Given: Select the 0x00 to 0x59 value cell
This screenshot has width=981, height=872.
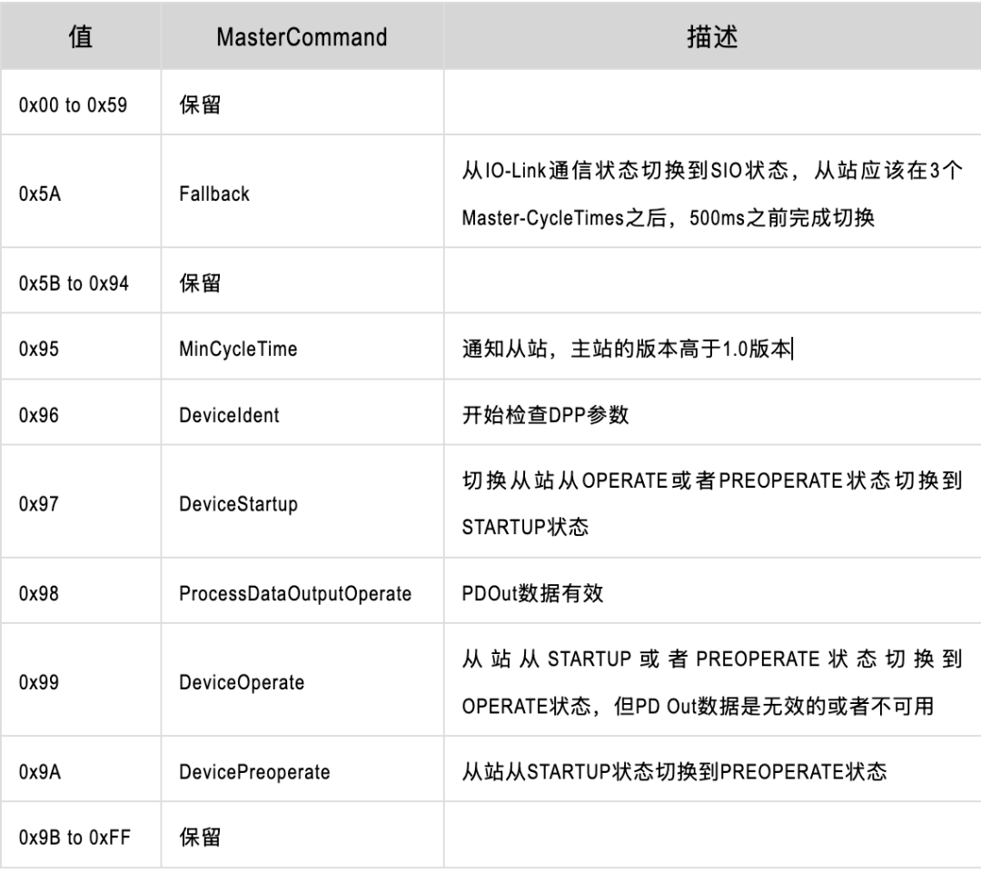Looking at the screenshot, I should click(73, 104).
